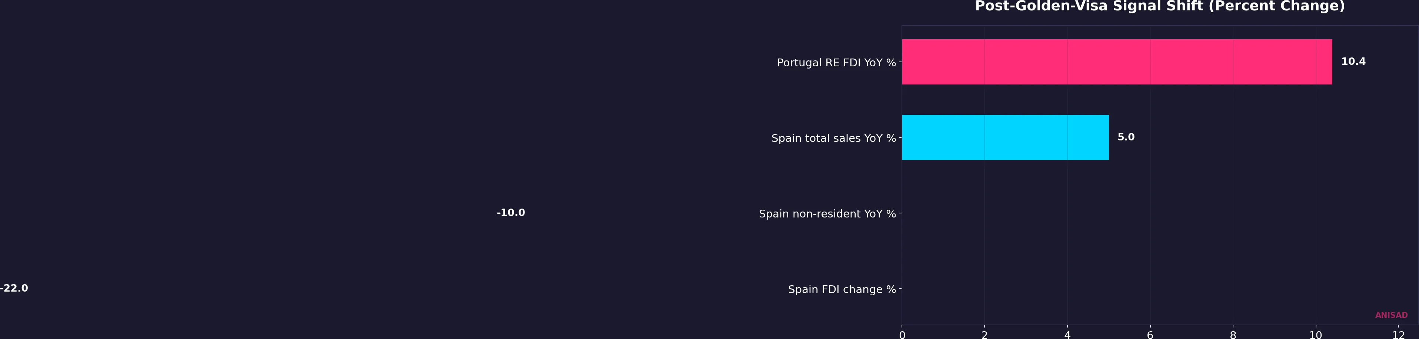Click the x-axis tick label 4
The width and height of the screenshot is (1419, 339).
[1067, 335]
